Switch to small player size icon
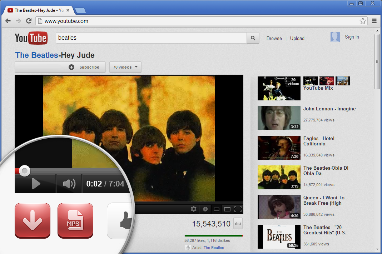This screenshot has width=382, height=254. click(x=216, y=209)
